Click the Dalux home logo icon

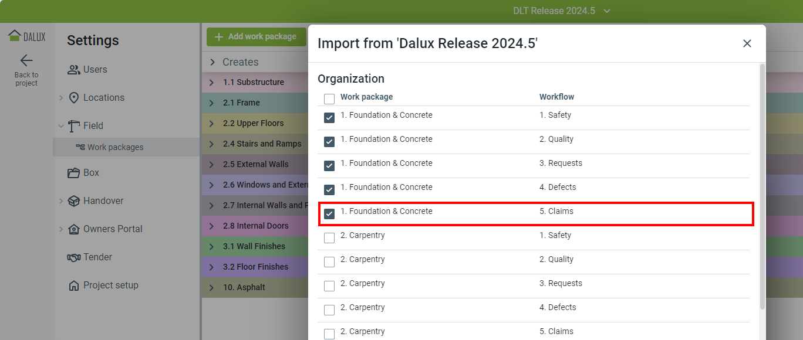15,36
